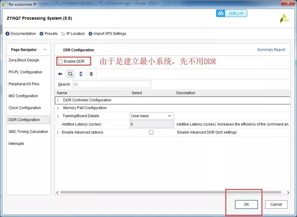Click the Import XPS Settings label
This screenshot has width=297, height=217.
(110, 34)
